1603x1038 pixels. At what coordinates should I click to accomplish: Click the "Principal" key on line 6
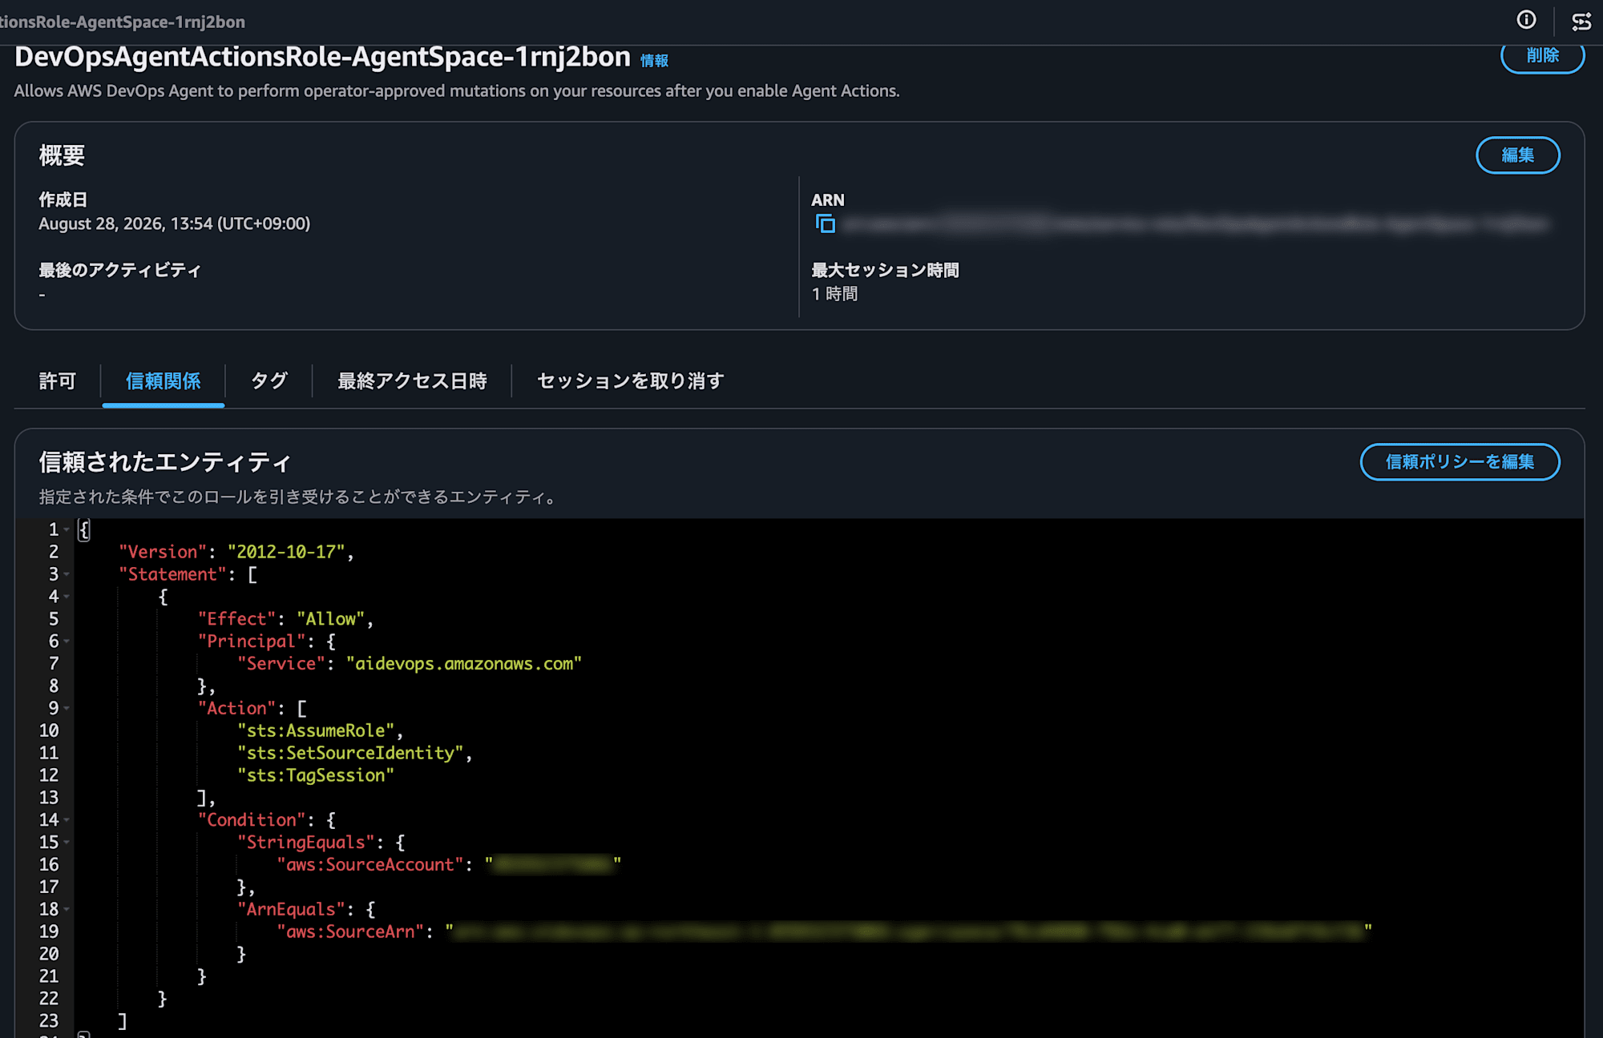[x=252, y=642]
